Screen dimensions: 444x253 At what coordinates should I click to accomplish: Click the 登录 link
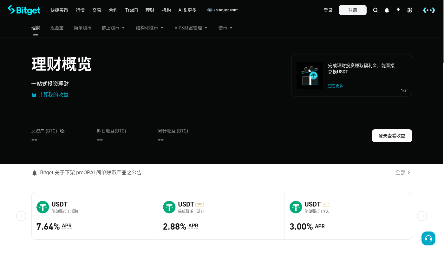(x=328, y=10)
